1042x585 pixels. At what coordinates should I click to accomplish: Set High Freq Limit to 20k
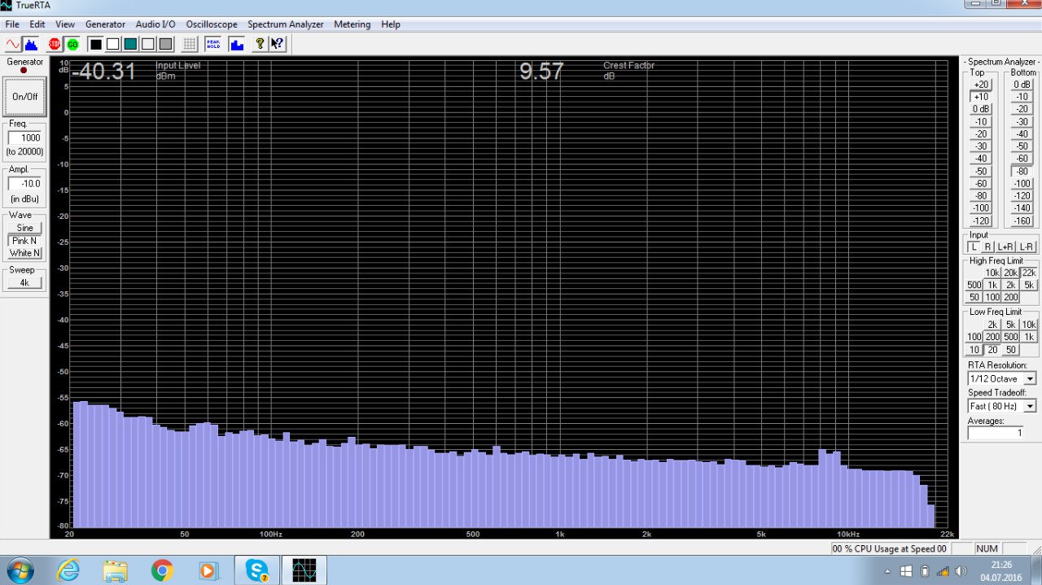tap(1011, 273)
